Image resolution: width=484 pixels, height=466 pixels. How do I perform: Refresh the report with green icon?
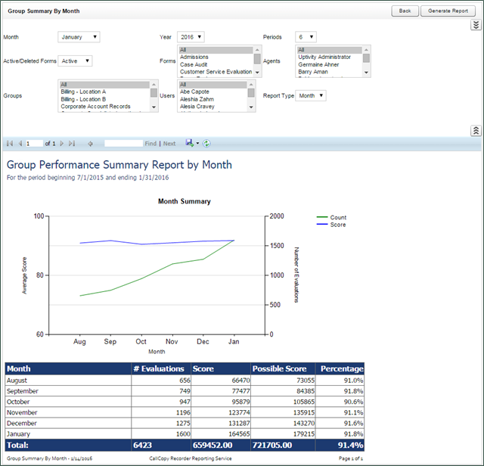click(206, 143)
